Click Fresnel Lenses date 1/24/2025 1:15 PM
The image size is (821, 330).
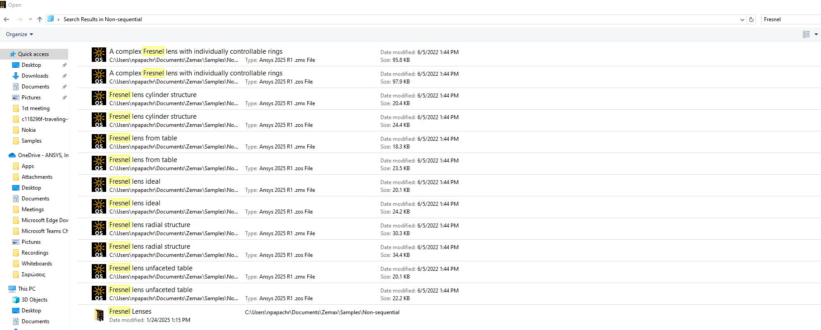click(168, 320)
